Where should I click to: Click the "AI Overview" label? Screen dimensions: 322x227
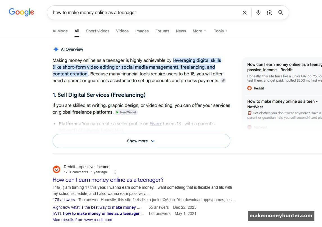[72, 49]
